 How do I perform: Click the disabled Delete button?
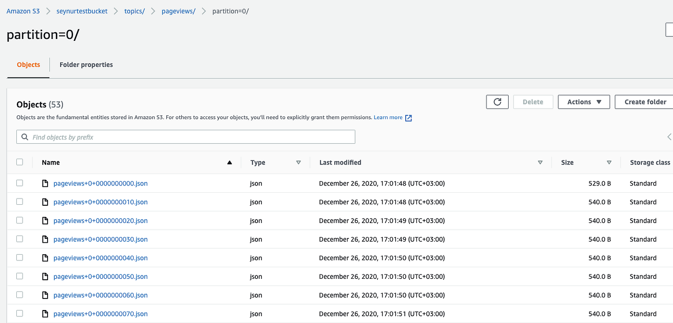pyautogui.click(x=533, y=102)
